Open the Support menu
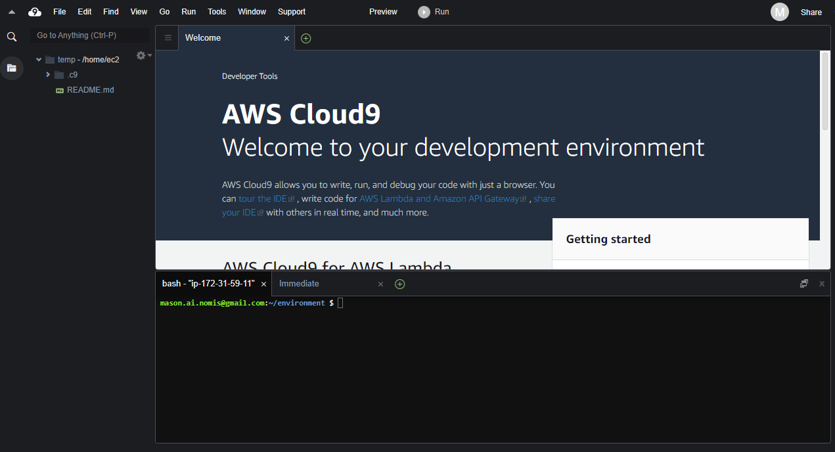Screen dimensions: 835x452 [x=292, y=12]
